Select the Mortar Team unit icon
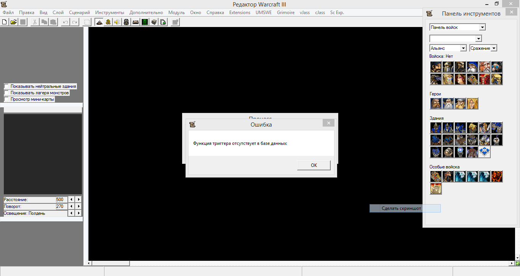The image size is (520, 276). click(x=485, y=67)
